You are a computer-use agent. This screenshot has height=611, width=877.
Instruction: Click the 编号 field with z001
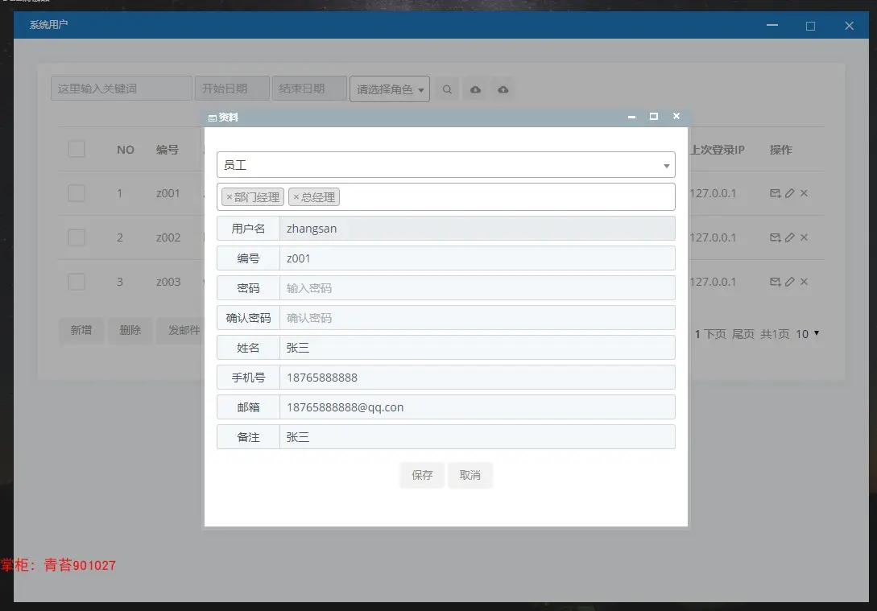(x=477, y=258)
